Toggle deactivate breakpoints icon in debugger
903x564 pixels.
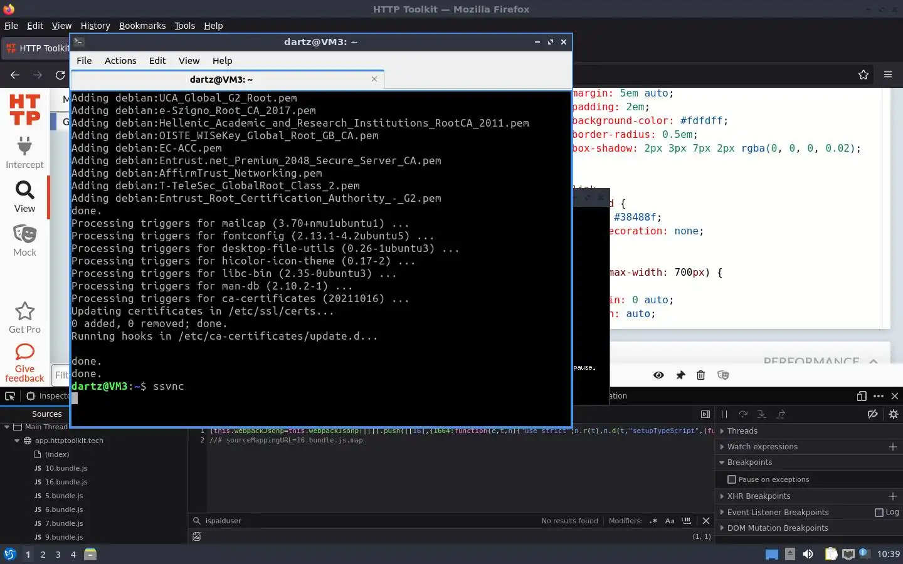point(872,414)
